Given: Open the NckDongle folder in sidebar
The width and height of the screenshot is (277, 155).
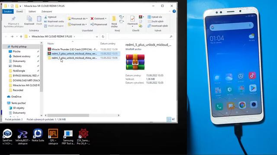Looking at the screenshot, I should point(19,71).
